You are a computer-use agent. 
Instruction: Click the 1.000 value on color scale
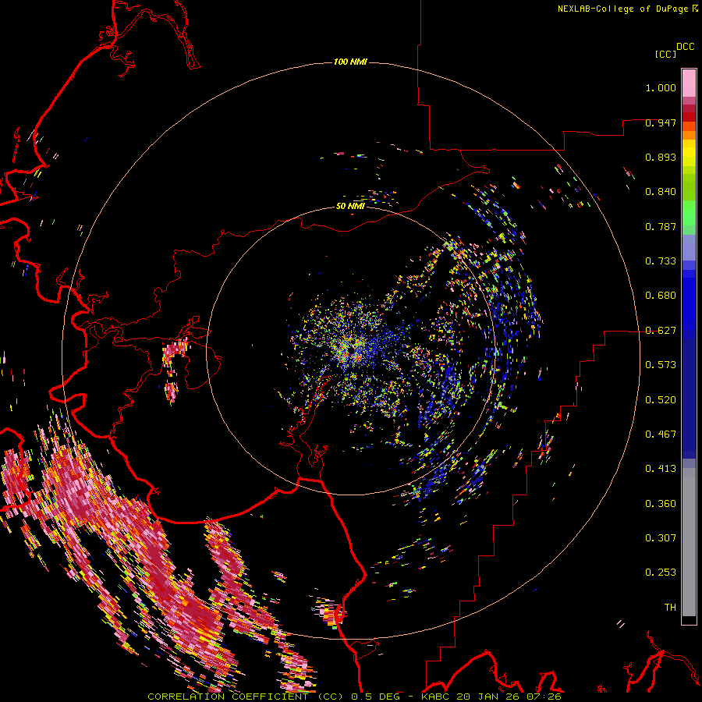pyautogui.click(x=661, y=87)
